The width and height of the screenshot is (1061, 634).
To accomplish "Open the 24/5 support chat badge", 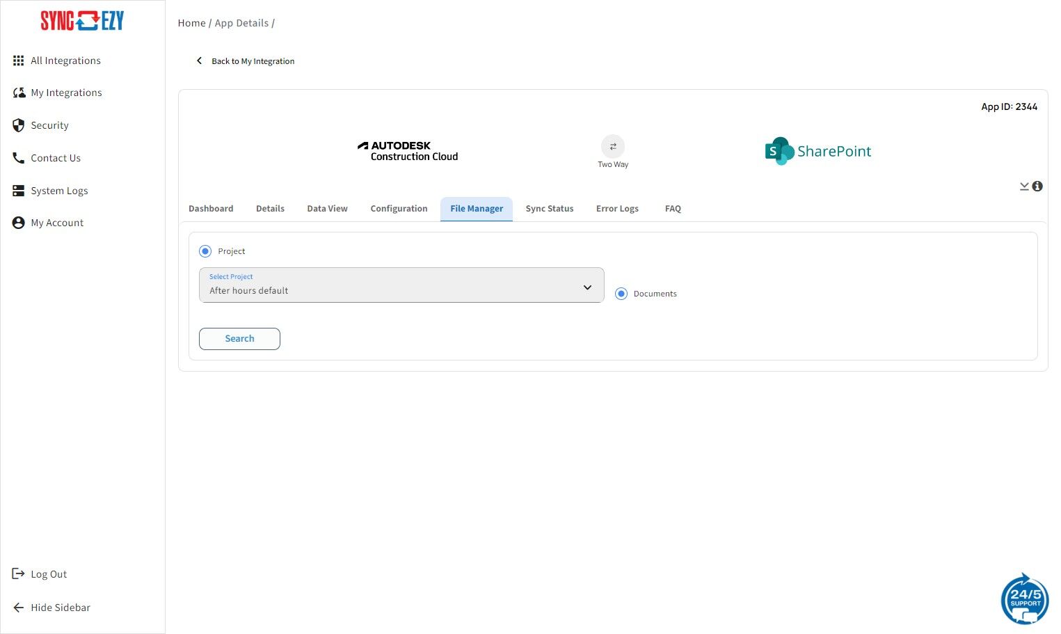I will (x=1025, y=599).
